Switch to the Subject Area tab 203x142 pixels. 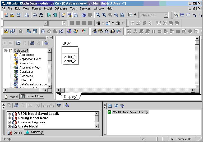click(32, 96)
